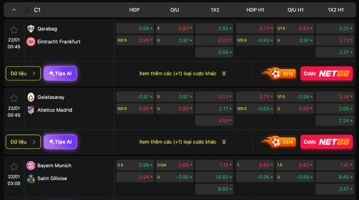This screenshot has width=359, height=200.
Task: Expand more bet types under Qarabag match
Action: (x=183, y=74)
